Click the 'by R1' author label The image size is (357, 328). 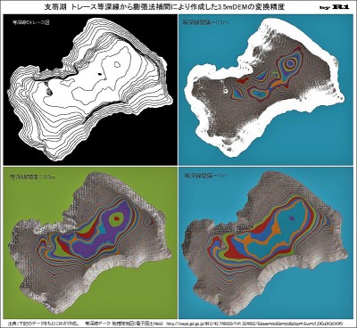tap(334, 7)
